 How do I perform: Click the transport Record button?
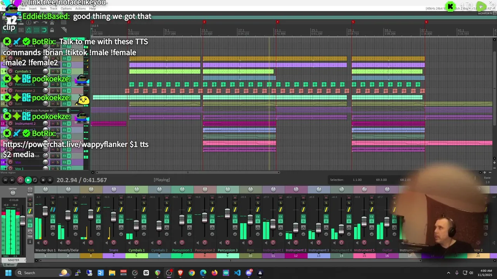(20, 180)
